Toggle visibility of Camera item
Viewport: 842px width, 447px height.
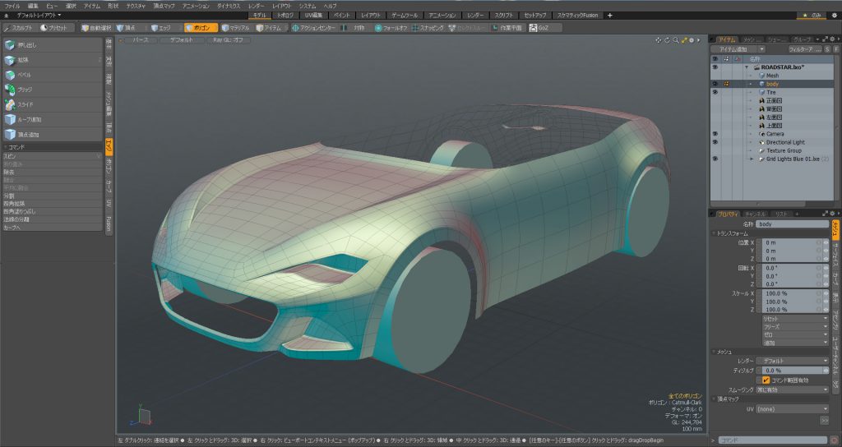tap(715, 134)
